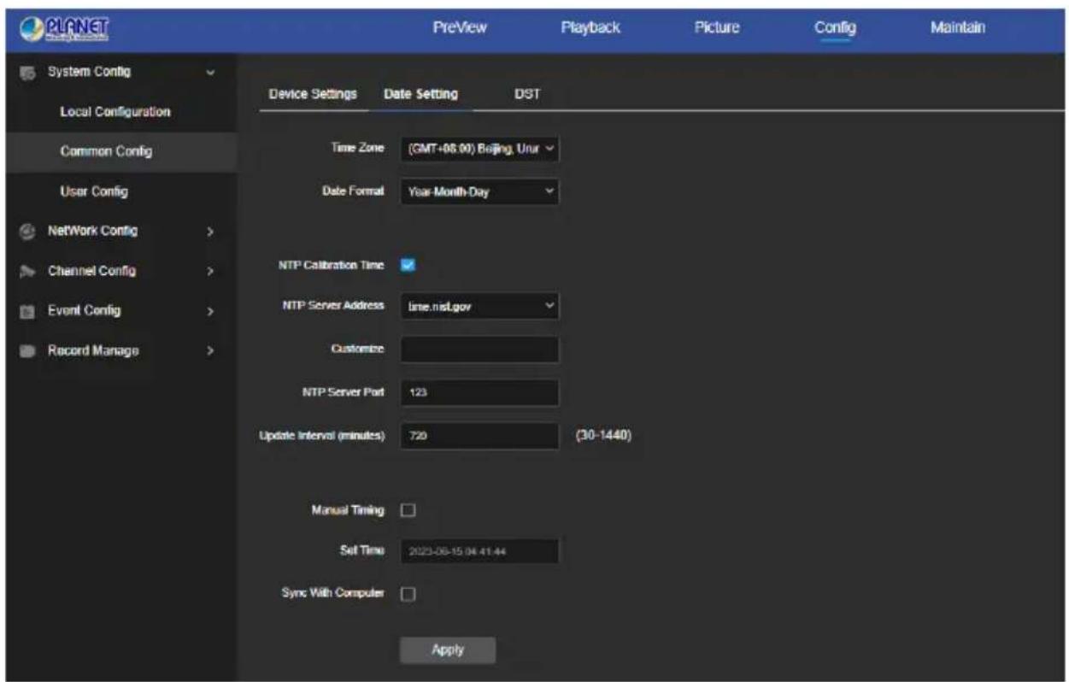
Task: Select the Date Setting tab
Action: (x=420, y=95)
